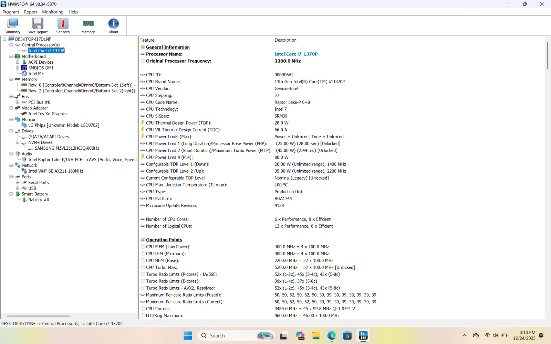This screenshot has width=551, height=344.
Task: Select the Row: 2 memory slot item
Action: tap(82, 91)
